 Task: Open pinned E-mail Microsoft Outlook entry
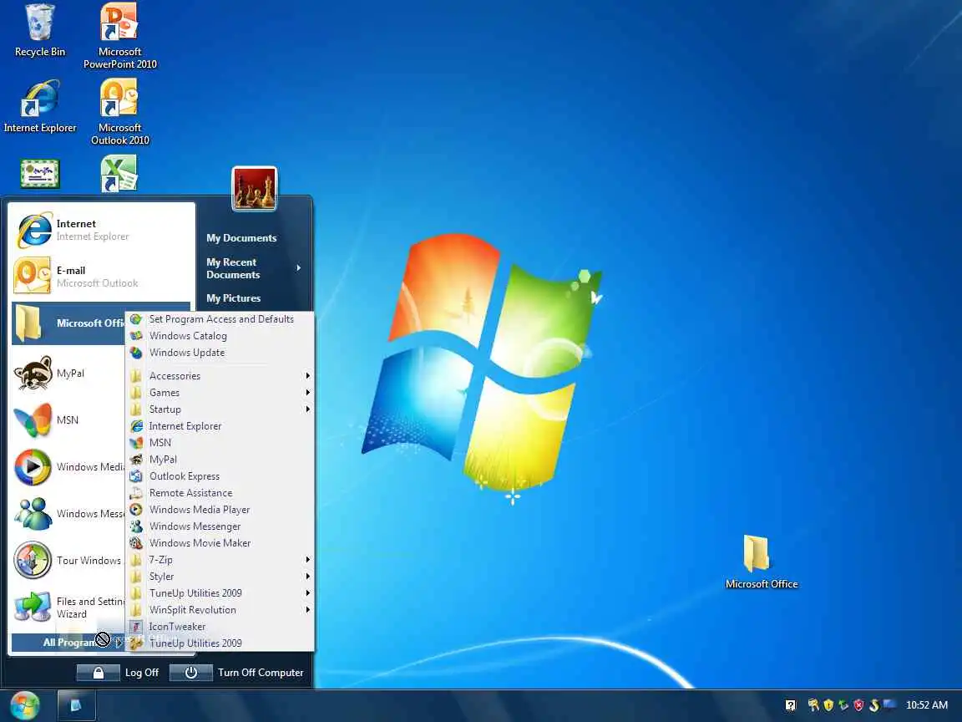102,277
